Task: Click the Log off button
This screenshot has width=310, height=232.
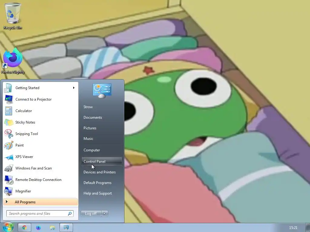Action: coord(91,214)
